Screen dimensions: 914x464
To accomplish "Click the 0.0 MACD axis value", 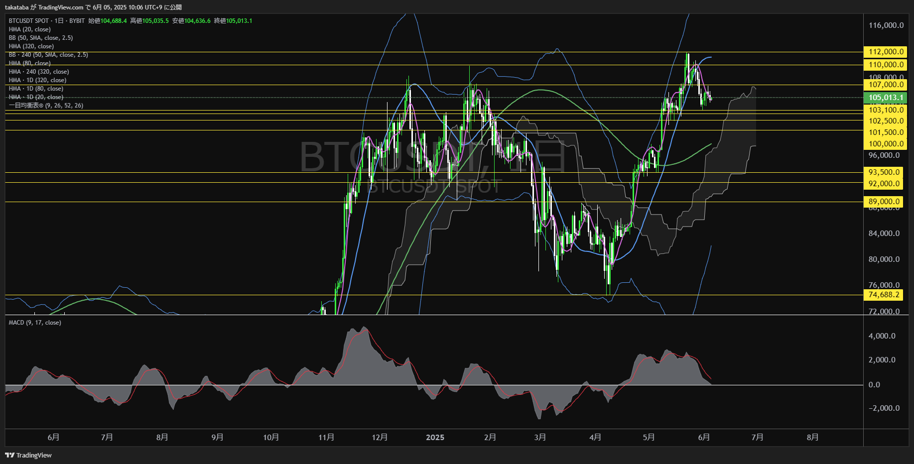I will coord(874,385).
